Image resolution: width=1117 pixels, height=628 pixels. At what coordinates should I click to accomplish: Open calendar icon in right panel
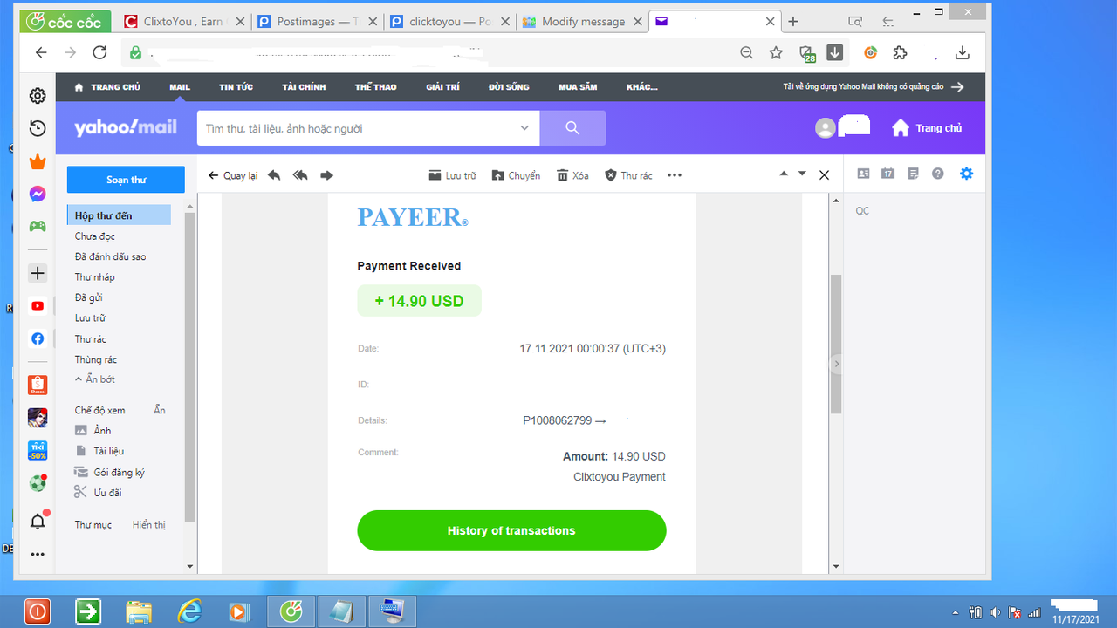click(887, 174)
